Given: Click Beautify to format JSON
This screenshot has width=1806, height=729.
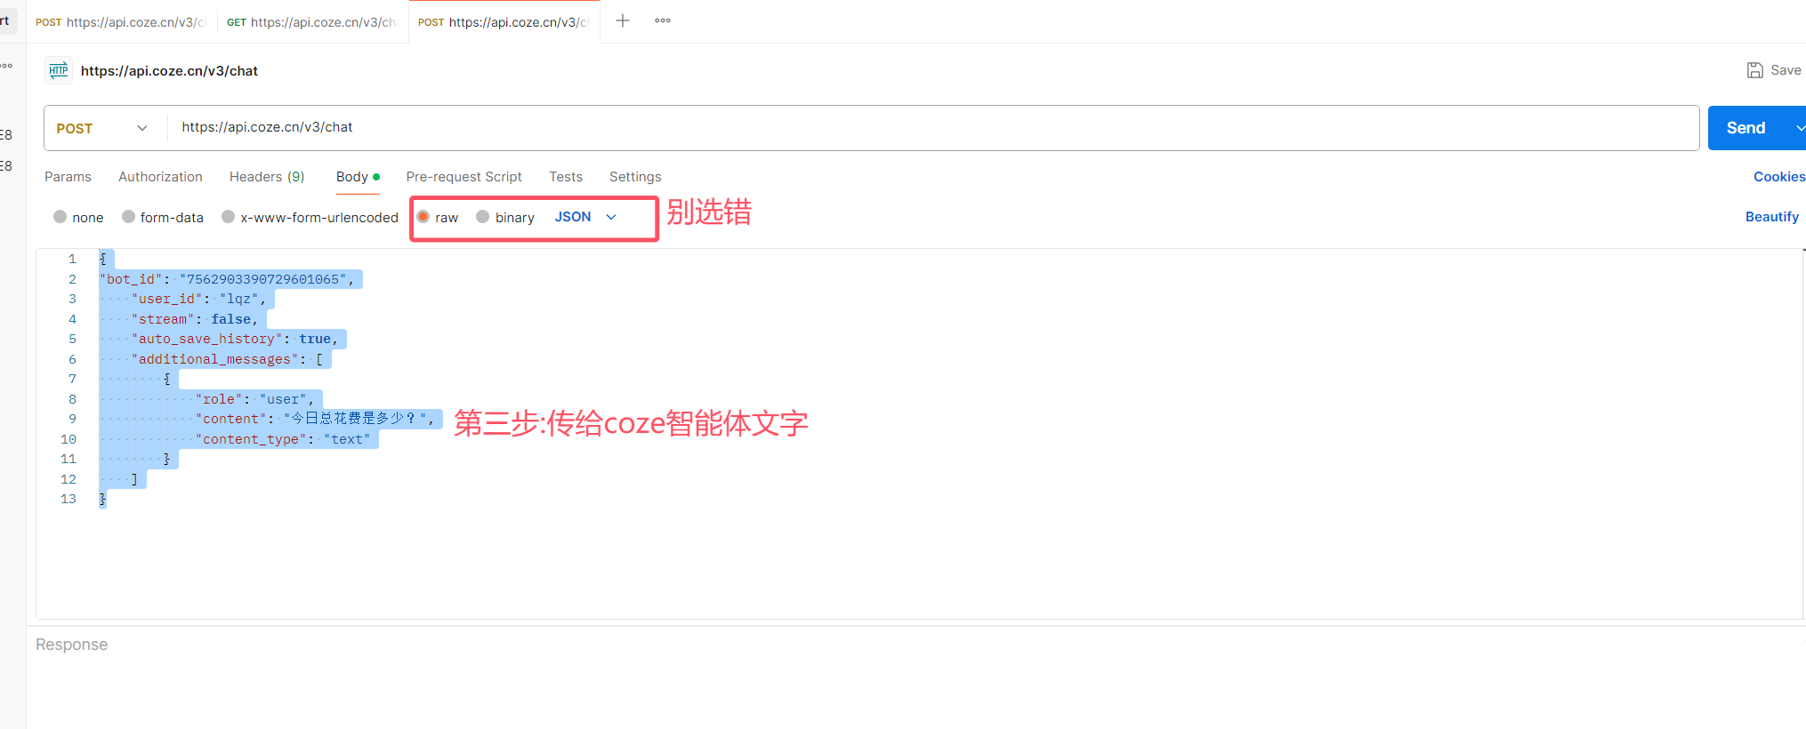Looking at the screenshot, I should (x=1771, y=217).
